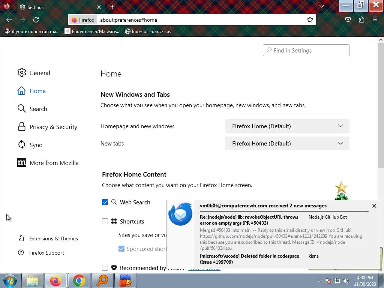Click the vertical scrollbar thumb

(381, 105)
